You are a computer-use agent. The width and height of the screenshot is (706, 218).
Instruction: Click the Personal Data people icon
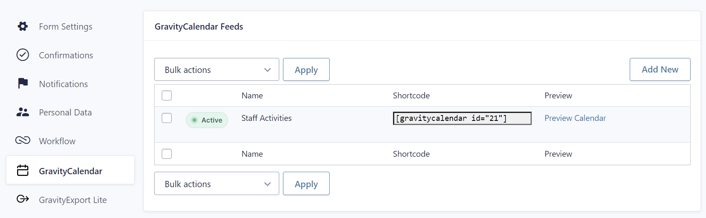pos(23,112)
